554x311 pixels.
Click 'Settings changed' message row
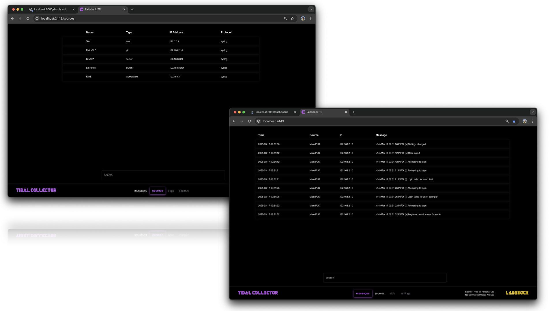coord(382,144)
